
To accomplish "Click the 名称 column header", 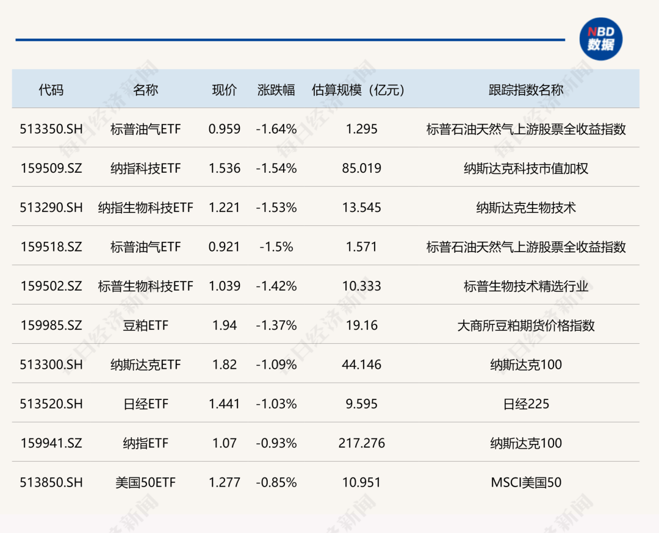I will [145, 90].
